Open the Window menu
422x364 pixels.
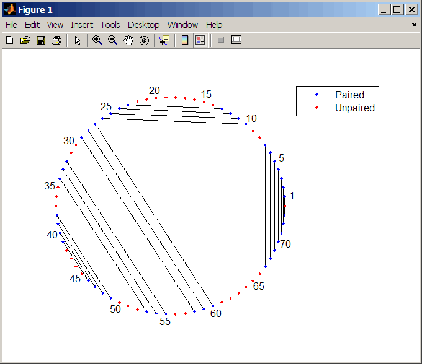[x=182, y=25]
